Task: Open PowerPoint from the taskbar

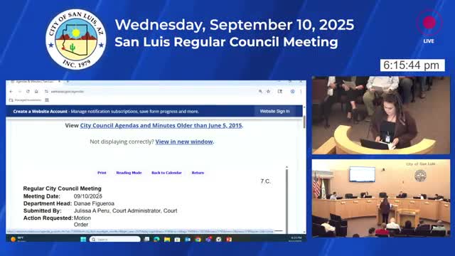Action: [x=229, y=240]
